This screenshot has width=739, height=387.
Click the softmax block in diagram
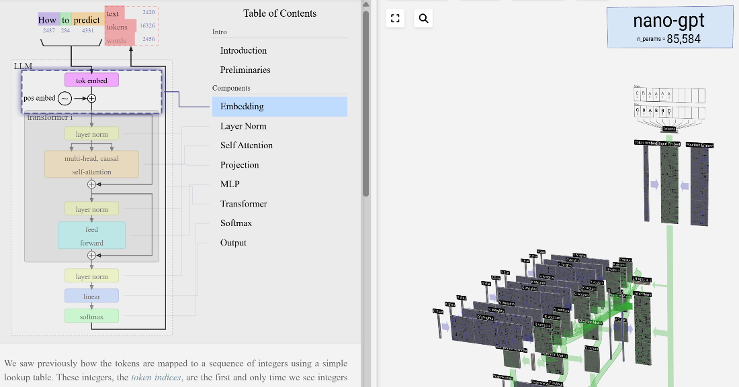click(x=91, y=317)
